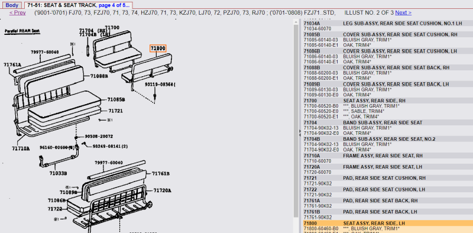Select the 71-51 Seat & Seat Track tab
This screenshot has height=233, width=473.
click(x=78, y=5)
